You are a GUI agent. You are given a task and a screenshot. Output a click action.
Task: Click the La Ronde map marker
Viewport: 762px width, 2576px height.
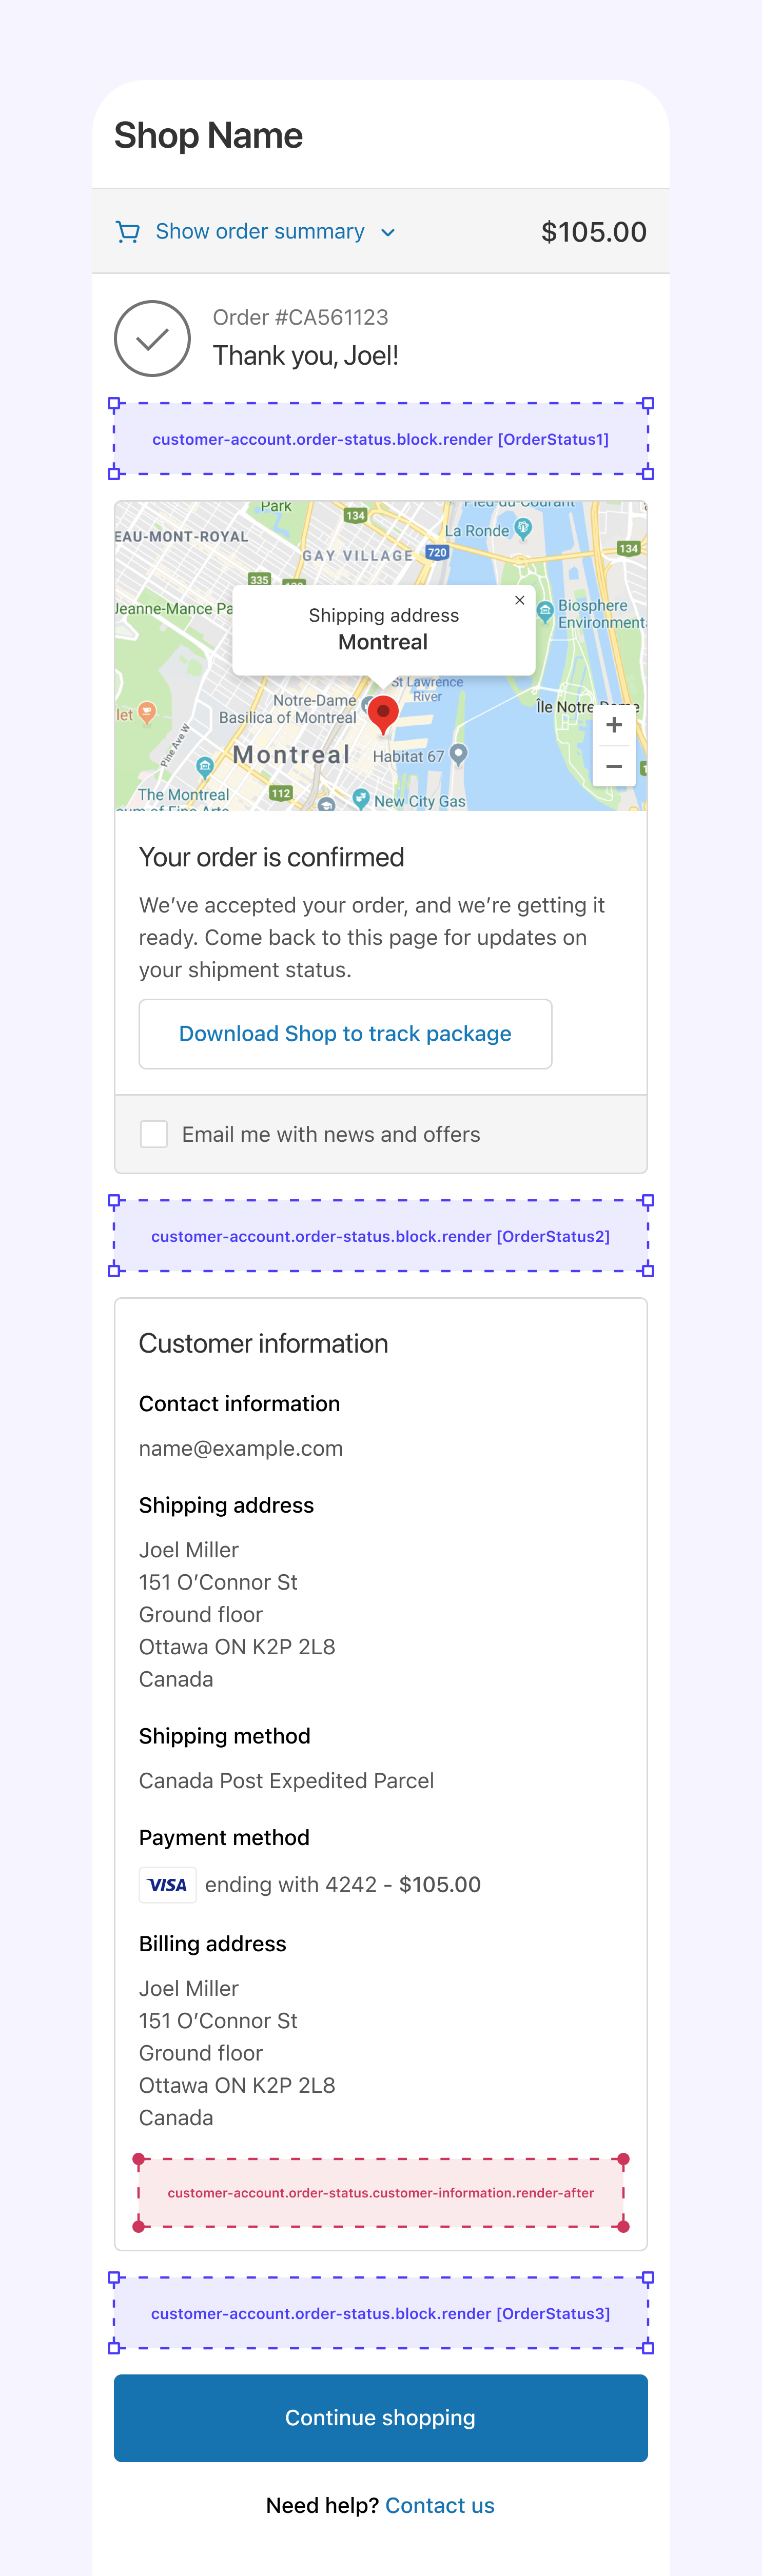pyautogui.click(x=523, y=528)
